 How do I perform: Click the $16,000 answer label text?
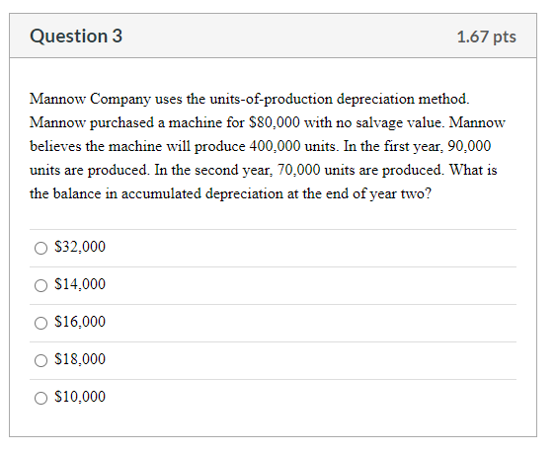(80, 322)
